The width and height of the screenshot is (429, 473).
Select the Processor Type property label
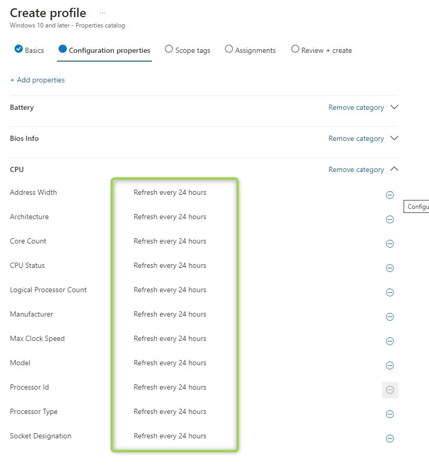click(x=34, y=412)
